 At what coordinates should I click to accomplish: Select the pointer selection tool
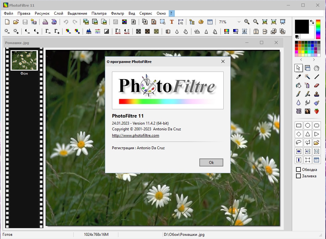299,68
